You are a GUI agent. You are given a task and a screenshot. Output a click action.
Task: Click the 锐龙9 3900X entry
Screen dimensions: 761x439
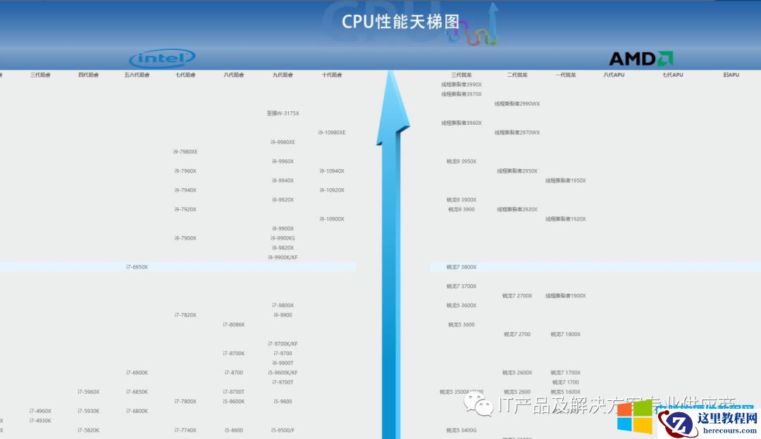[x=462, y=200]
